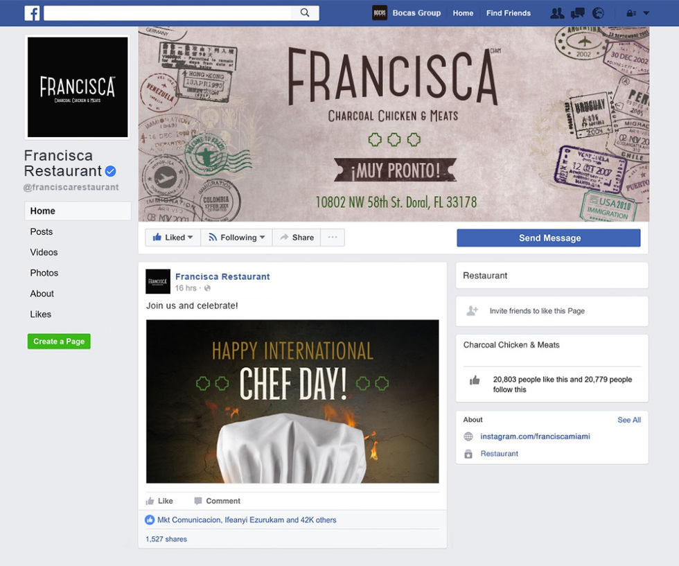
Task: Click the more options ellipsis button
Action: pos(333,238)
